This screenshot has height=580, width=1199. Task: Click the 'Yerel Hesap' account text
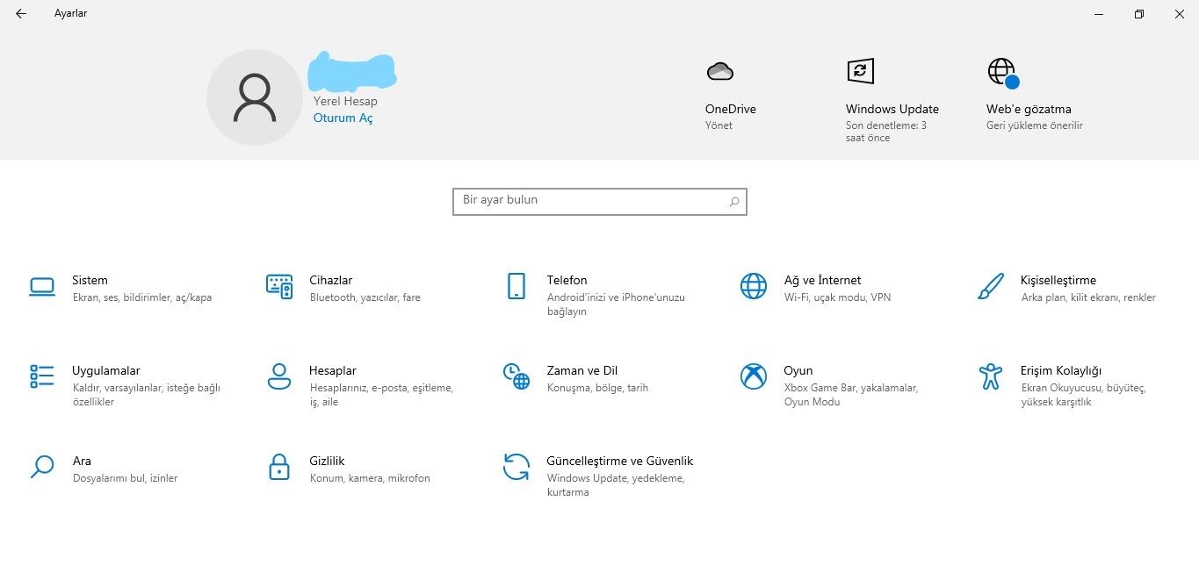[x=345, y=102]
